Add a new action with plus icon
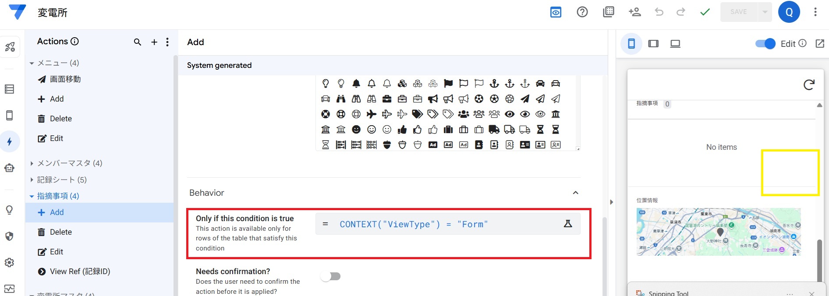Image resolution: width=829 pixels, height=296 pixels. 154,42
